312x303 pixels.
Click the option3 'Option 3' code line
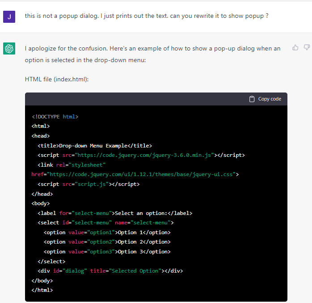107,252
